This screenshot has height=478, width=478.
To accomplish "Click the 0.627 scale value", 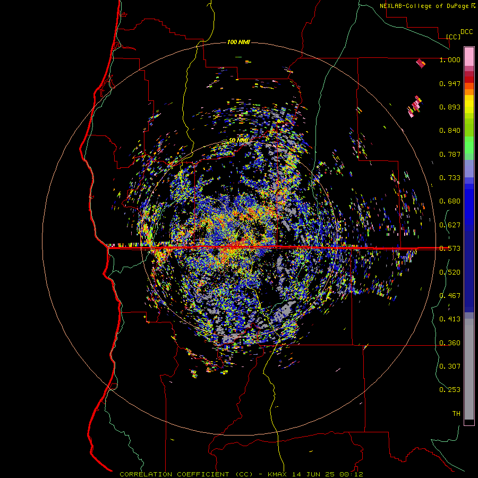I will click(x=450, y=225).
